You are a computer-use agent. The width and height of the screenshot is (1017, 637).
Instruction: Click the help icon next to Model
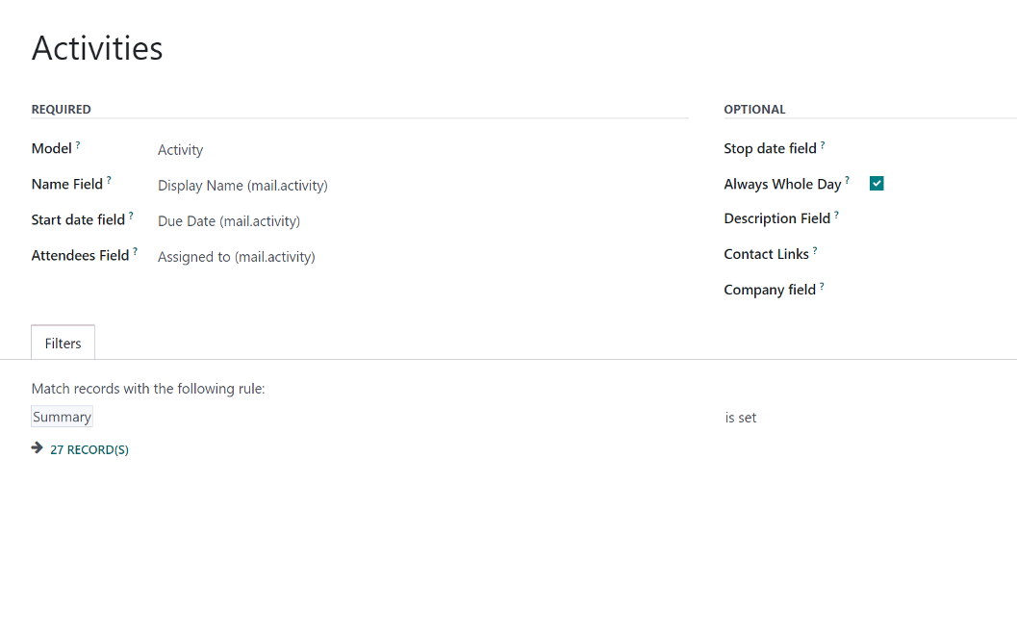click(x=78, y=144)
